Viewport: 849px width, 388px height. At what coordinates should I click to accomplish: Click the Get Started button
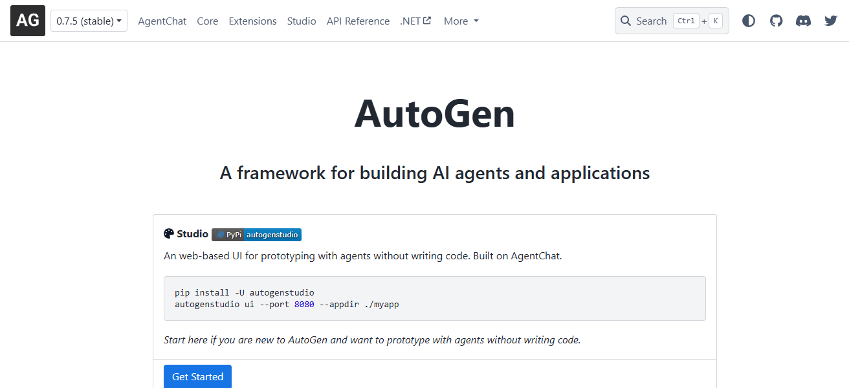(197, 376)
